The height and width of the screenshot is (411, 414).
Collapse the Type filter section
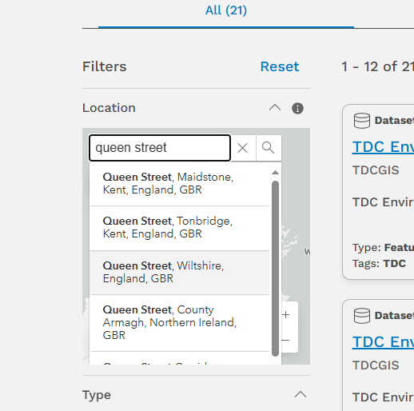[x=301, y=395]
